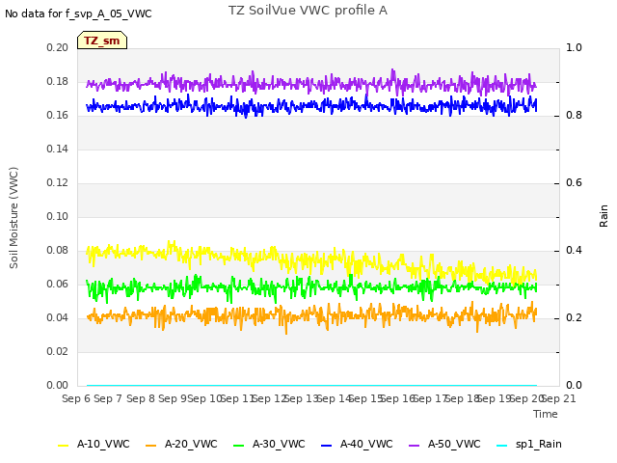The image size is (617, 463).
Task: Click the 0.08 value on left axis
Action: tap(58, 251)
